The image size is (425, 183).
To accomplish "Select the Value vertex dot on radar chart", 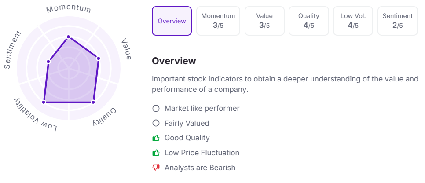I will pos(99,59).
